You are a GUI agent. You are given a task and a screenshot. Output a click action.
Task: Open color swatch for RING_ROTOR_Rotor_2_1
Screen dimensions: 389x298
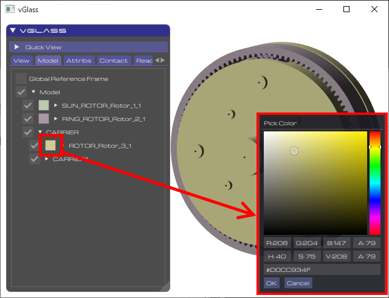[43, 119]
